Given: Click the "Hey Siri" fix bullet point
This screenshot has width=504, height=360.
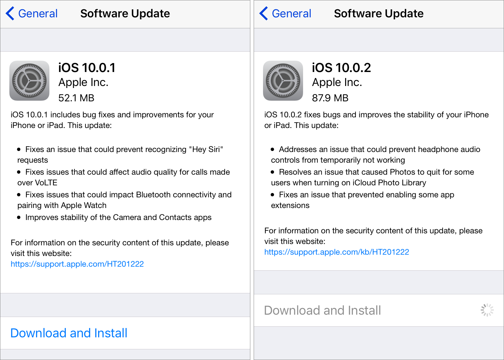Looking at the screenshot, I should point(124,150).
